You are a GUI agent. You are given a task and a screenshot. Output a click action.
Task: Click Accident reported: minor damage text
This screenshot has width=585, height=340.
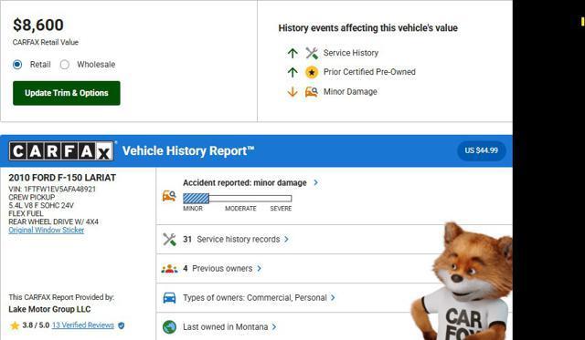click(x=245, y=182)
